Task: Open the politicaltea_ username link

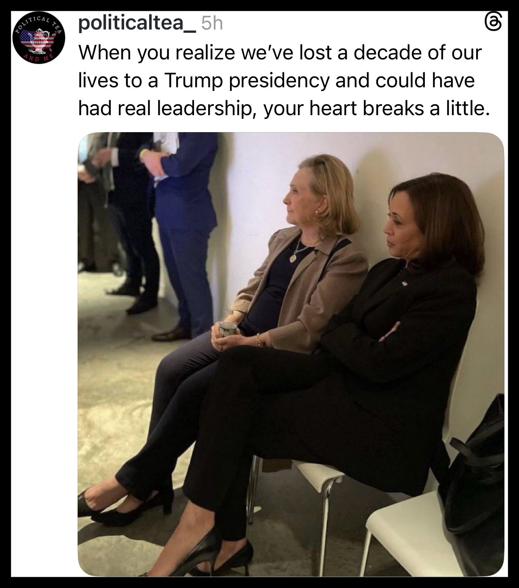Action: coord(137,23)
